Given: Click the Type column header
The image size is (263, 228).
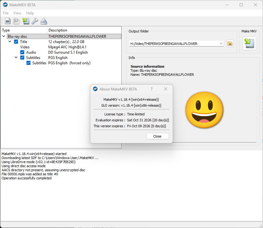Looking at the screenshot, I should 24,30.
